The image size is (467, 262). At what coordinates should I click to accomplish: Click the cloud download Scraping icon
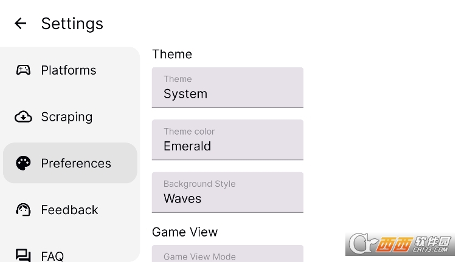[x=23, y=116]
